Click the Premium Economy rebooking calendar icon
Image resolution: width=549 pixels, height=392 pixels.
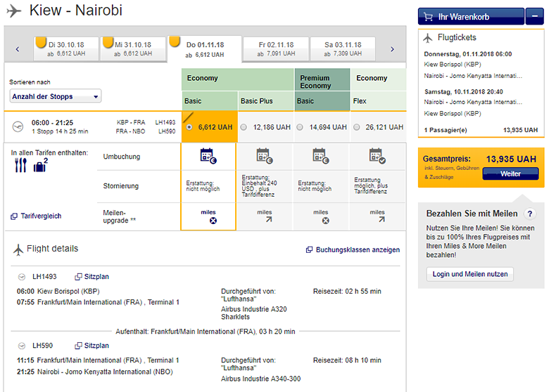[x=320, y=156]
